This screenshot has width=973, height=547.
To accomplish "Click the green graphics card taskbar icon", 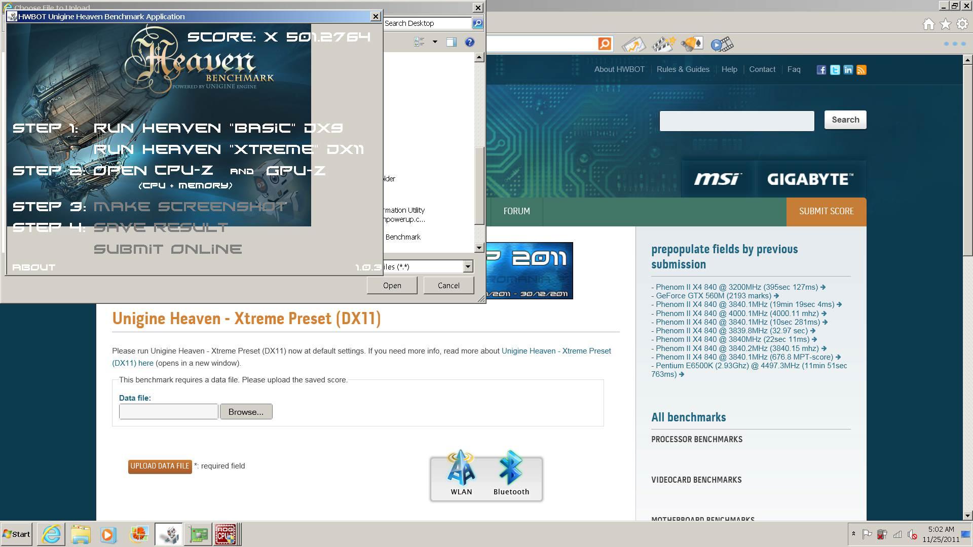I will point(198,534).
